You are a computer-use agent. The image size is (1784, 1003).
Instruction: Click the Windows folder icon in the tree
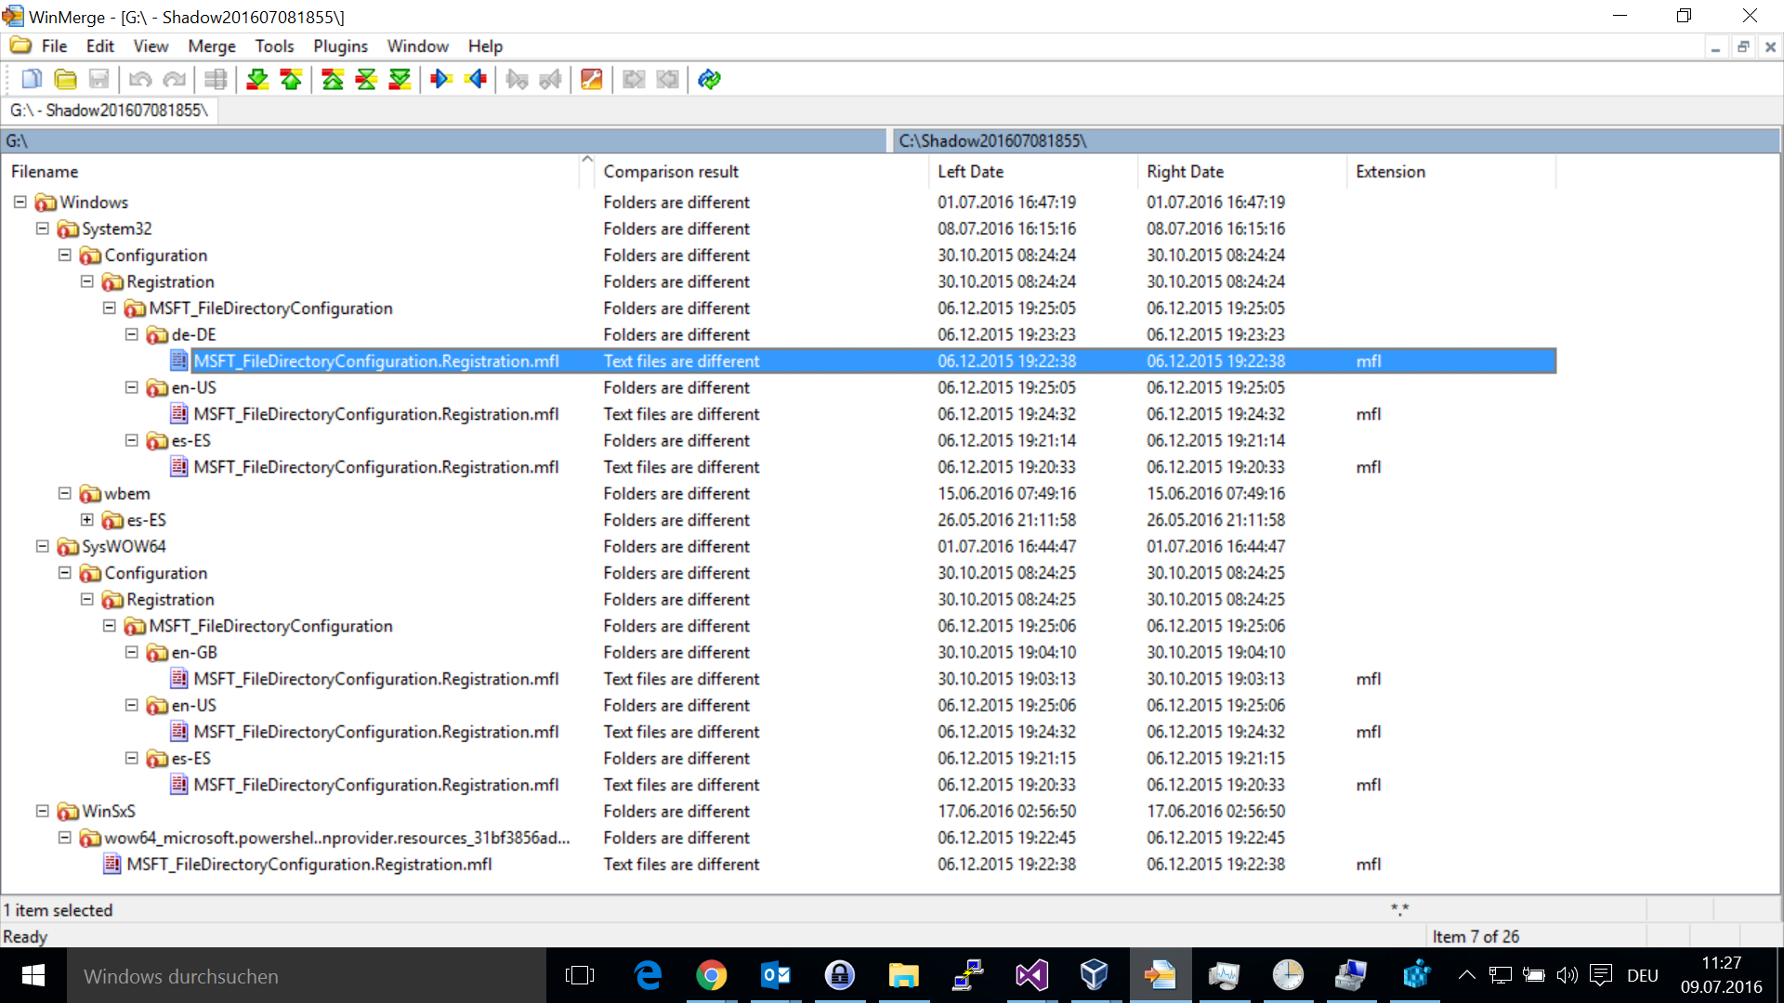(x=46, y=202)
